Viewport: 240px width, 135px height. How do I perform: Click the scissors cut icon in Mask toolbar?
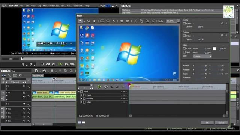135,21
